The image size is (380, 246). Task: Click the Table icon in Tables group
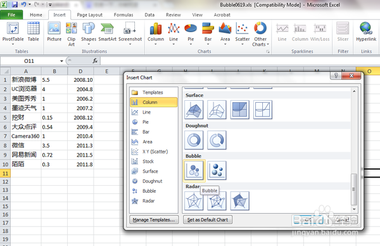(33, 32)
